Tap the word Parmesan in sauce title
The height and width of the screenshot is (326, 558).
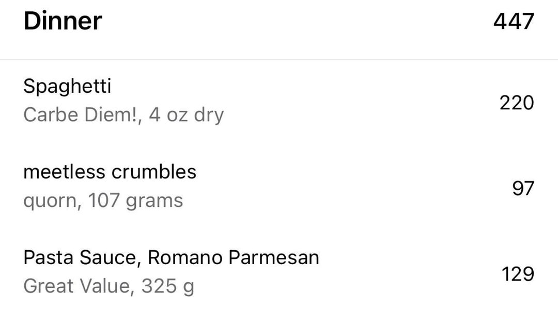click(274, 257)
